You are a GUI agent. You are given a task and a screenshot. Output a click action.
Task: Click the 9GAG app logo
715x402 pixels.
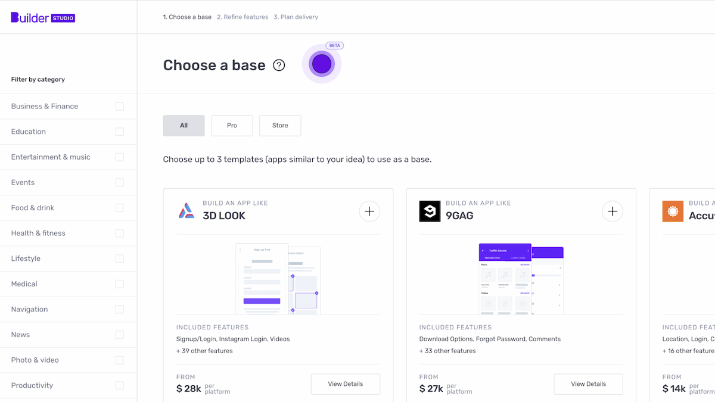pos(430,211)
